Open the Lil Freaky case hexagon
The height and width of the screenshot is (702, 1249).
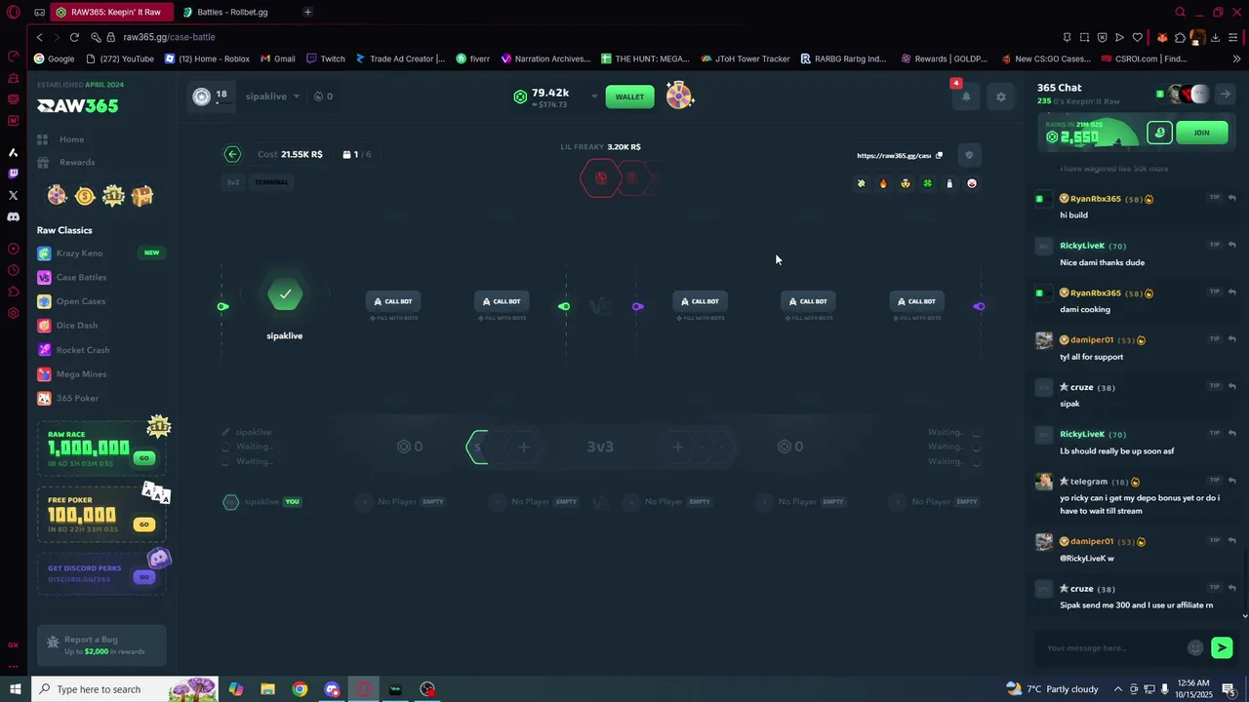(600, 178)
